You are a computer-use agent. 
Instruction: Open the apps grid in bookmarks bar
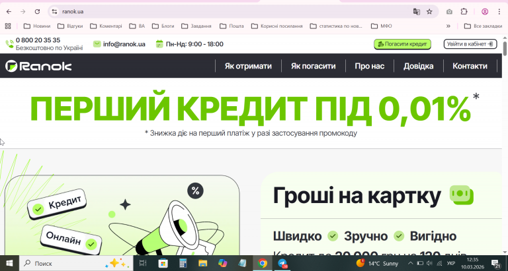click(8, 26)
